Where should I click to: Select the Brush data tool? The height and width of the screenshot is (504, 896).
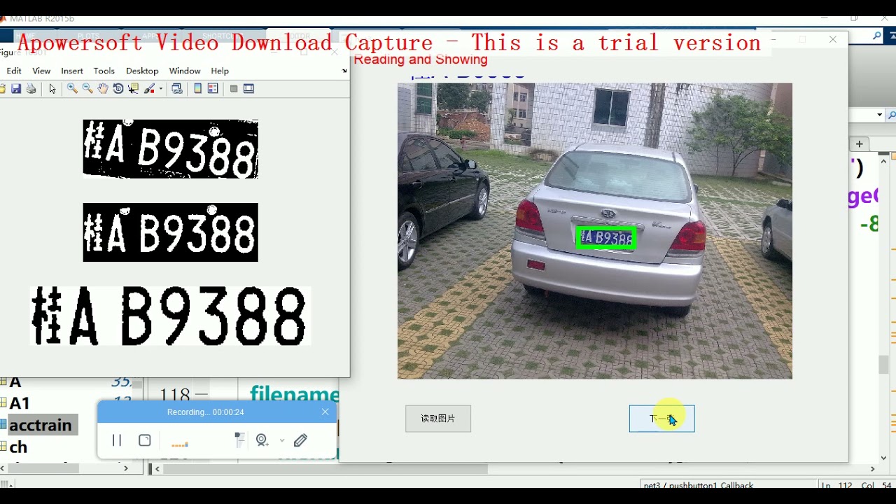pyautogui.click(x=150, y=89)
